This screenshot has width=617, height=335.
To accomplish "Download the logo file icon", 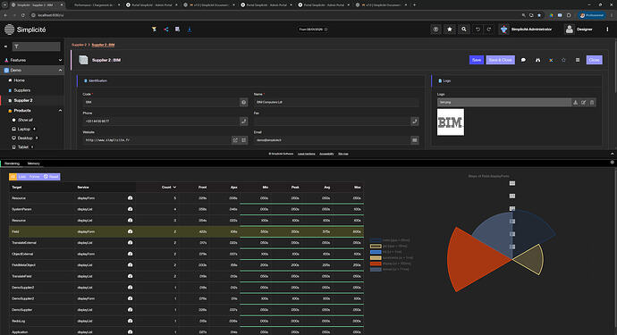I will pos(575,102).
